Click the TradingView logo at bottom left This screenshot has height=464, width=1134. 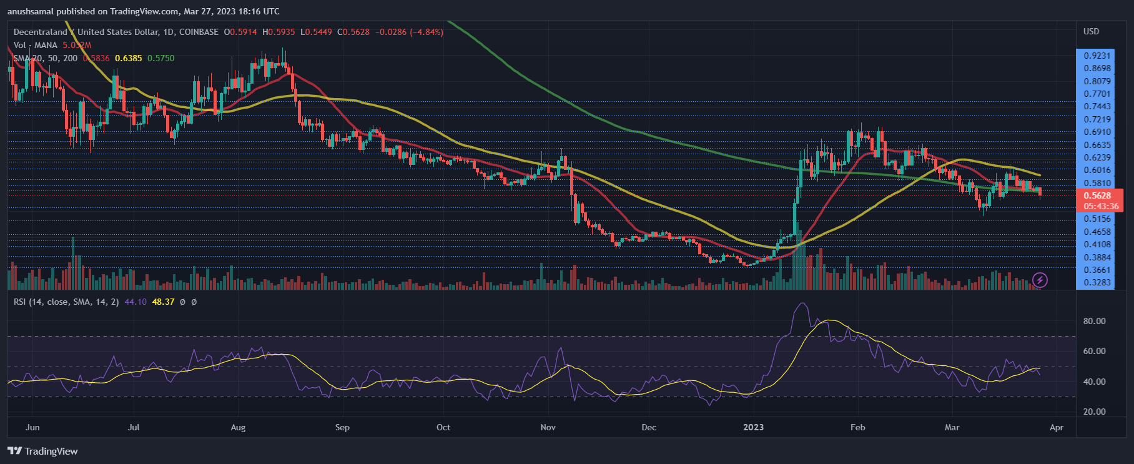pos(42,451)
